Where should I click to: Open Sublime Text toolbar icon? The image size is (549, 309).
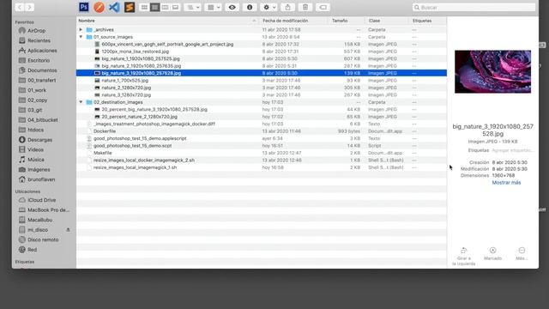(x=130, y=7)
